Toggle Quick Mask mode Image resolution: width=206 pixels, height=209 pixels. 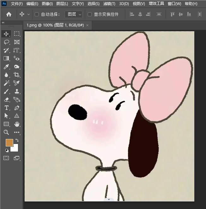pyautogui.click(x=6, y=158)
